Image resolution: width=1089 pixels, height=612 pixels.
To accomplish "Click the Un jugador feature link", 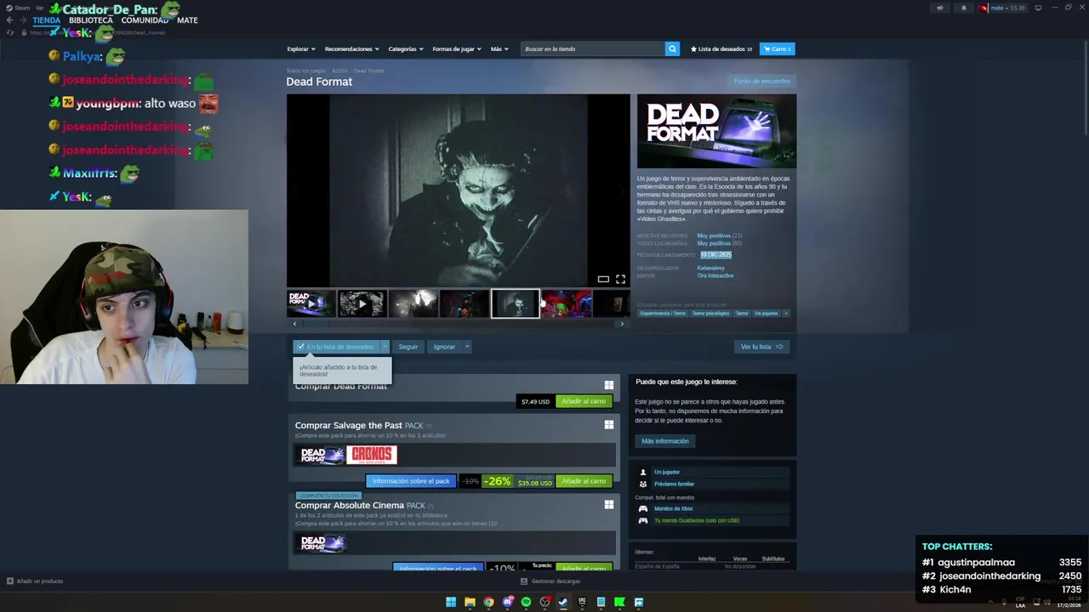I will coord(667,472).
